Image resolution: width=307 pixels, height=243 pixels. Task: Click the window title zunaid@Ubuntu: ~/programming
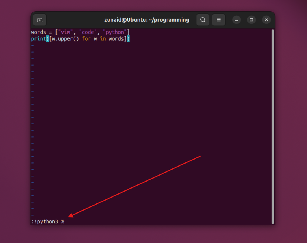click(x=147, y=20)
